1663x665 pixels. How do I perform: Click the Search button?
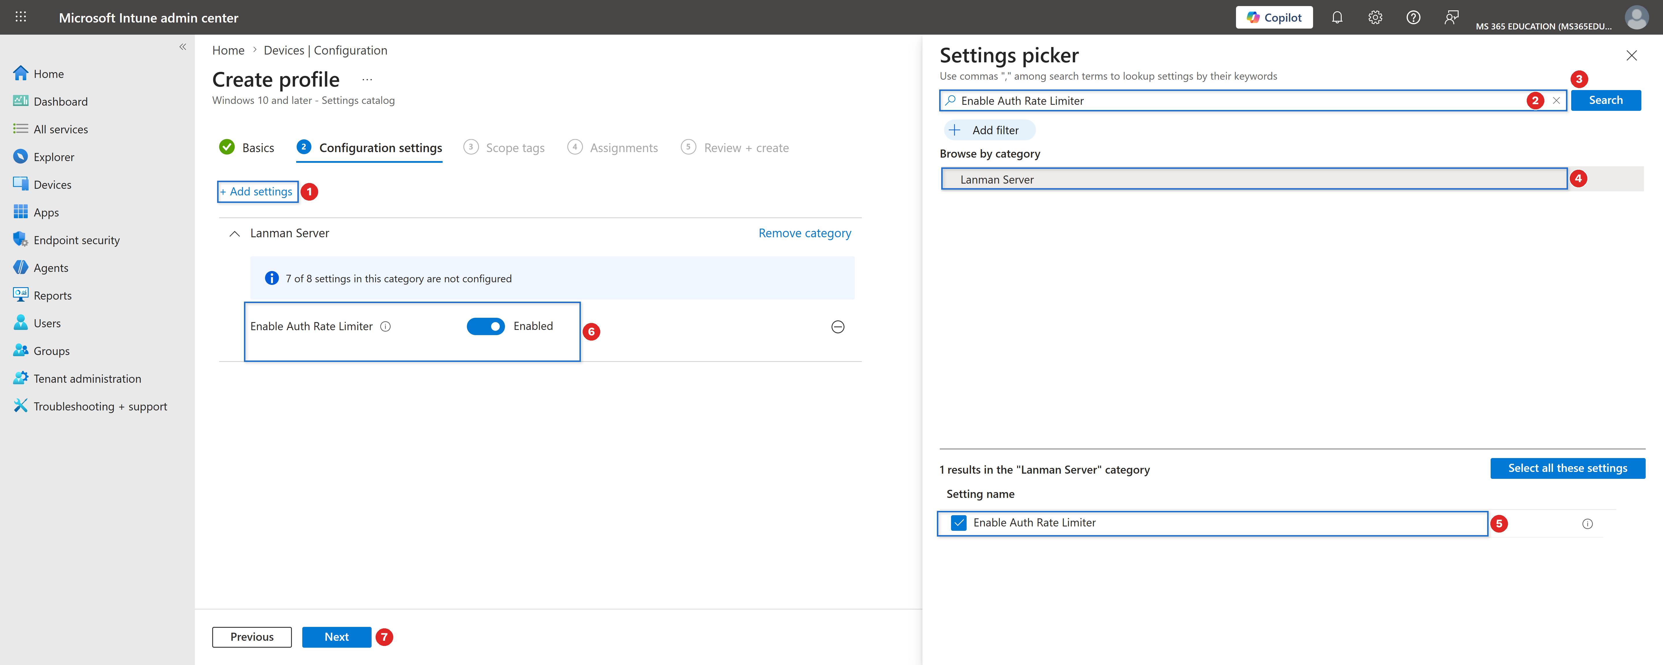1606,101
